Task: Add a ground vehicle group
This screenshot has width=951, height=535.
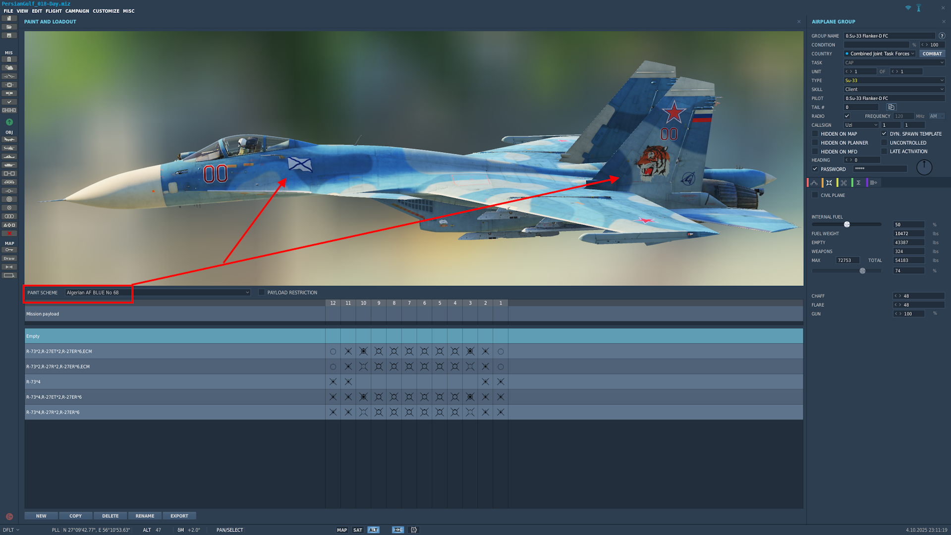Action: pyautogui.click(x=9, y=165)
